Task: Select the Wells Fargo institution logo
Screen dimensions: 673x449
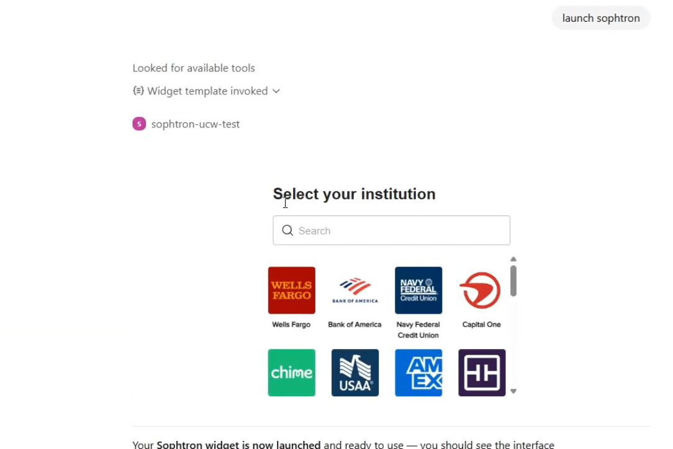Action: coord(291,290)
